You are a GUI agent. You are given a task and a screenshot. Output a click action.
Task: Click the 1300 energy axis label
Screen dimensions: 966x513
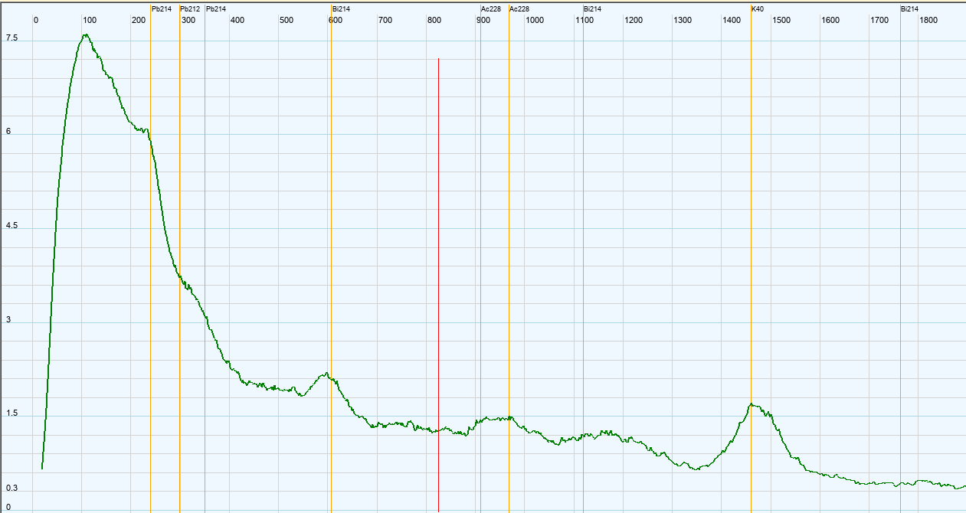point(683,20)
